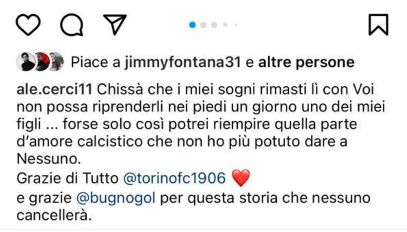
Task: Jump to the fifth tiny carousel dot
Action: (x=236, y=25)
